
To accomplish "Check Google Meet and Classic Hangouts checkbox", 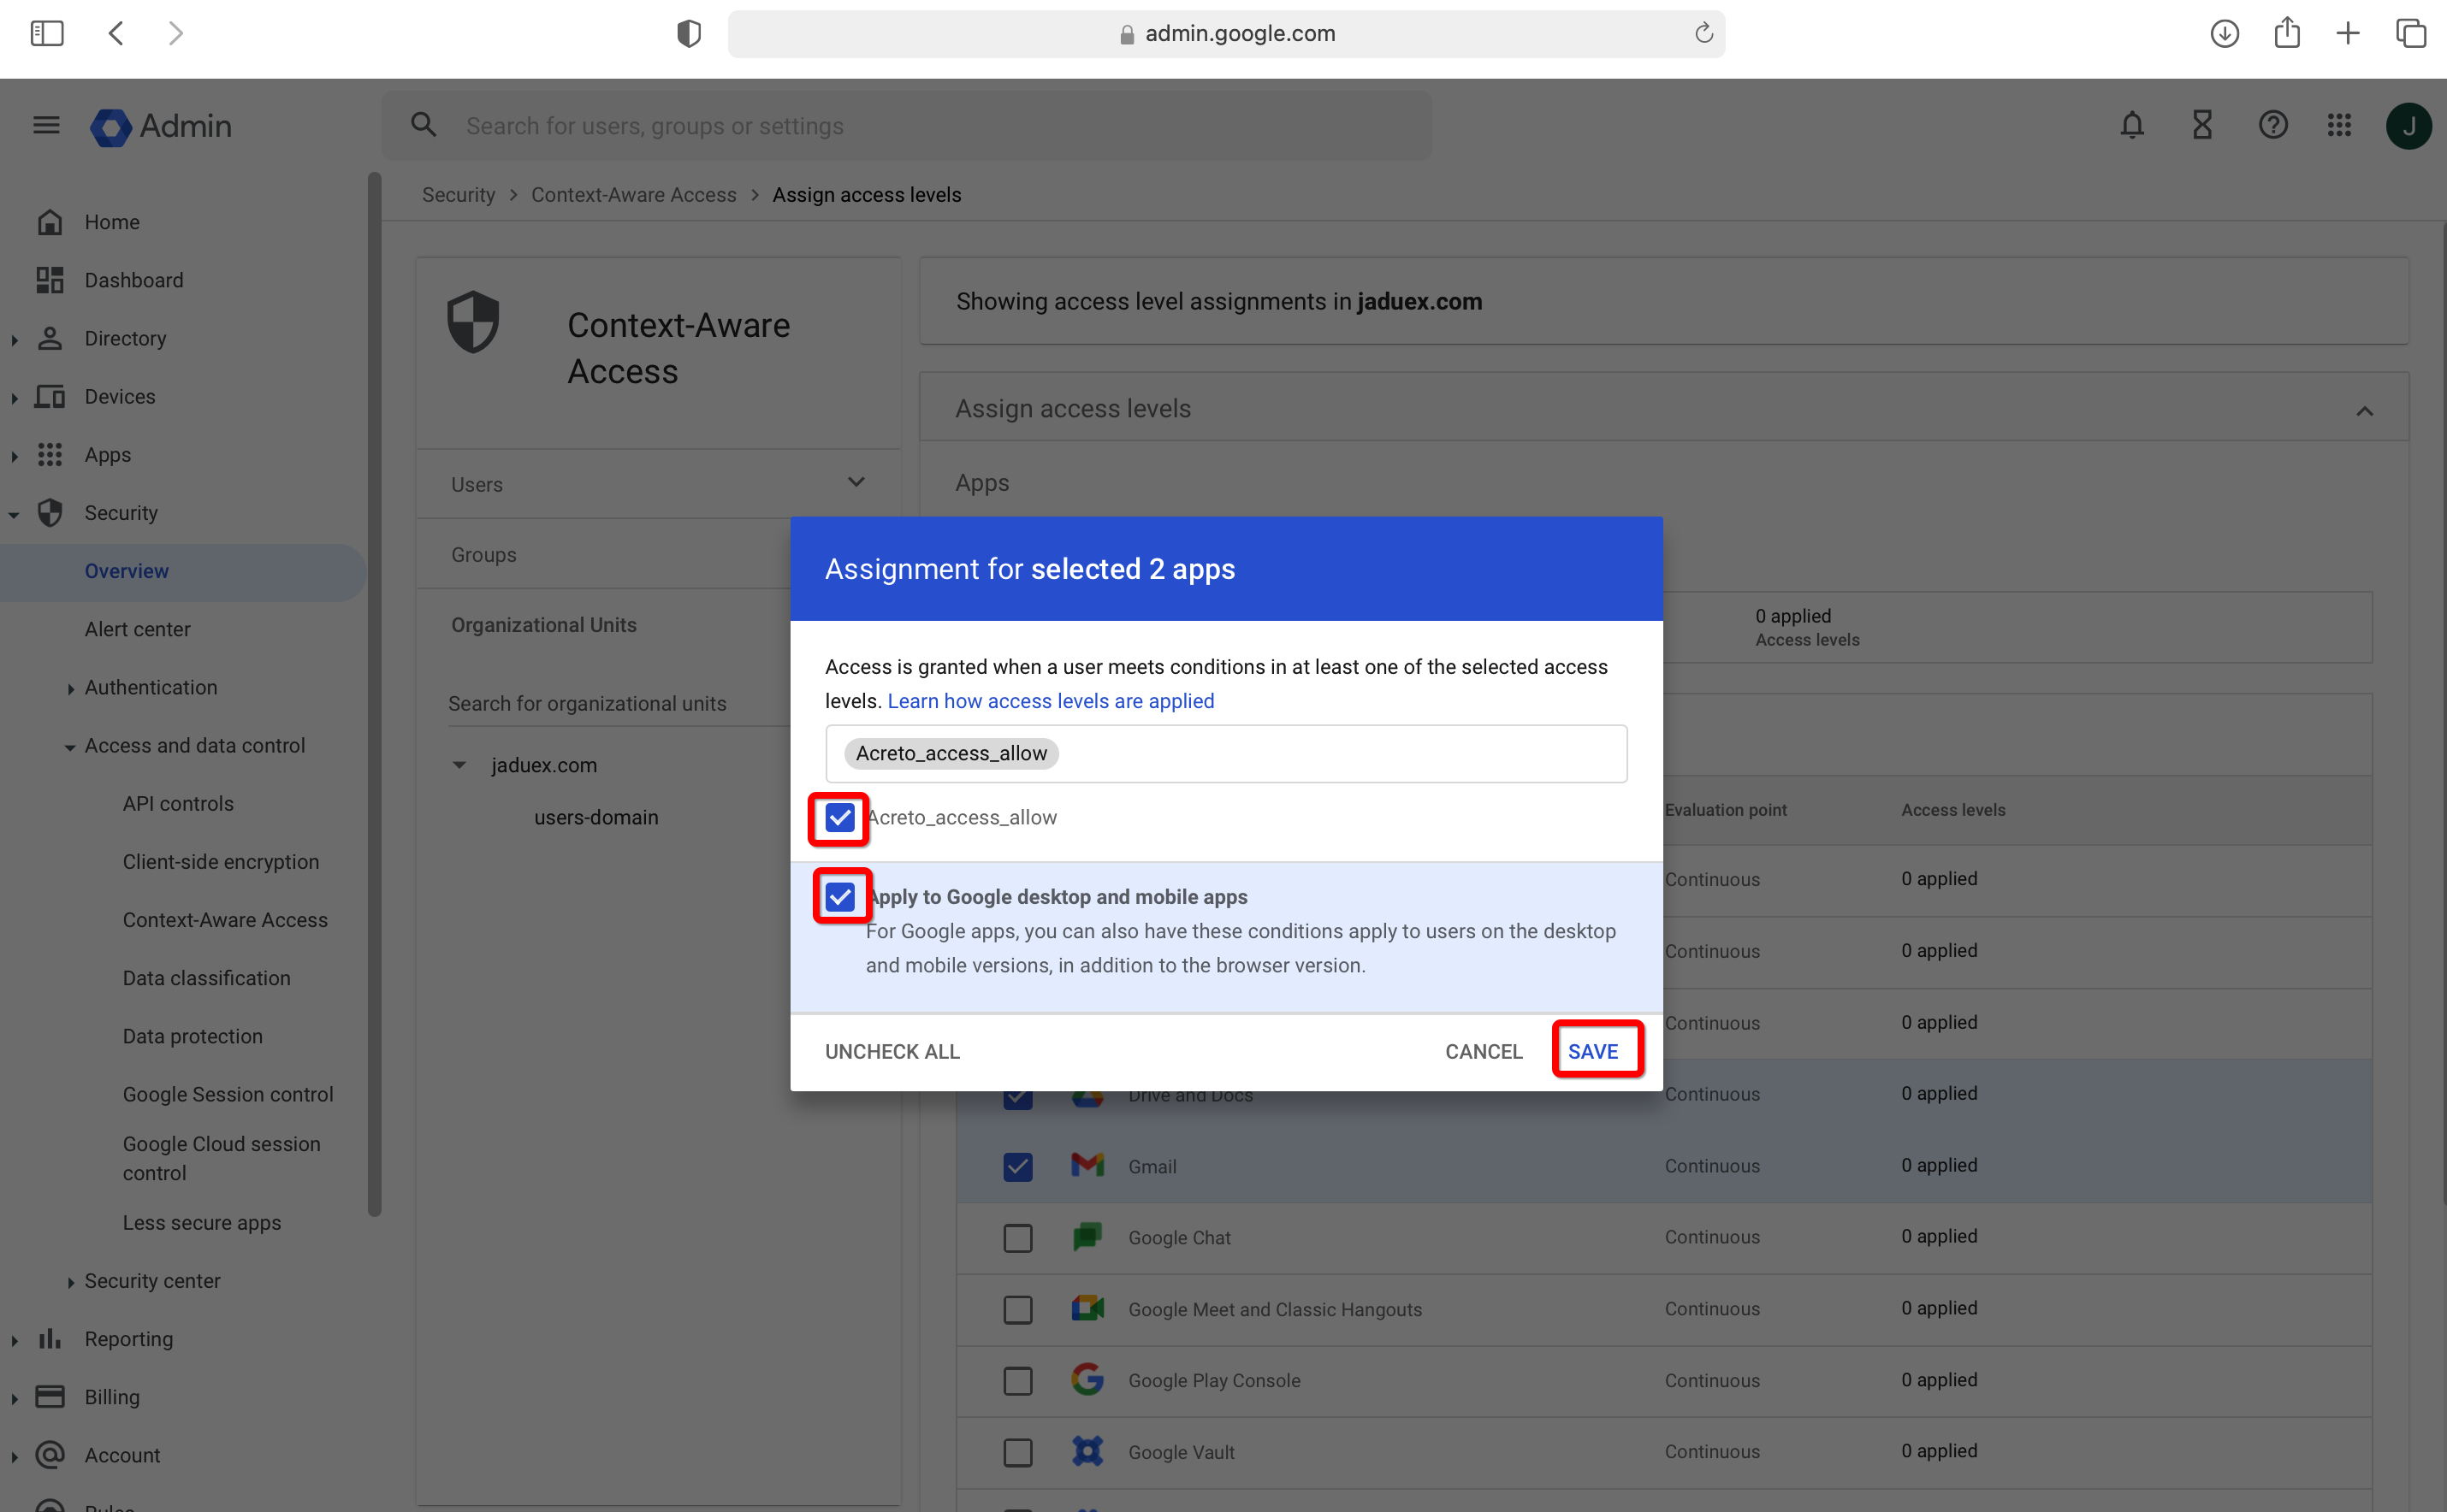I will pos(1017,1309).
